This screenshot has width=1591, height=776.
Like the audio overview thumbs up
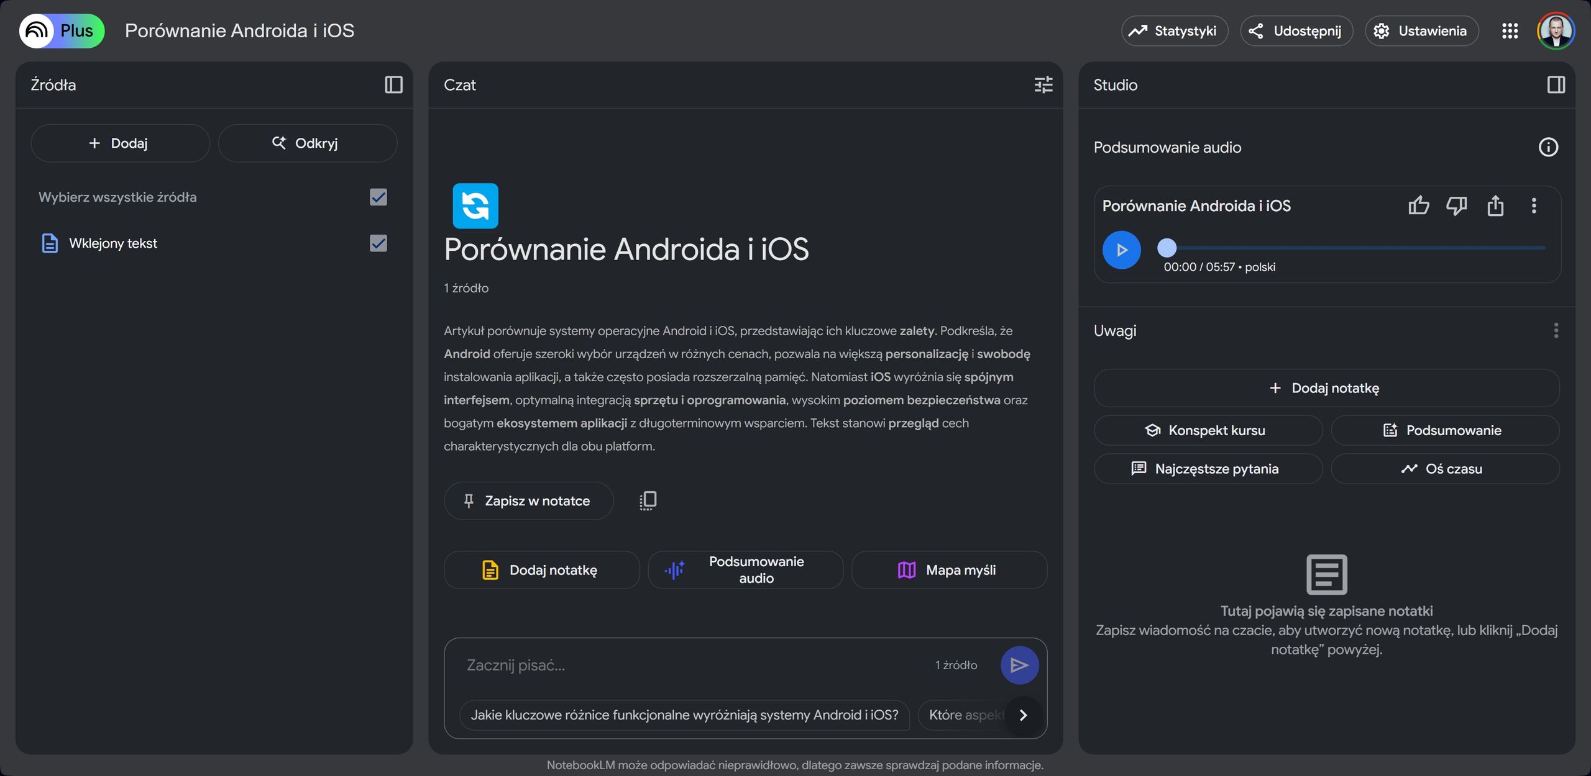tap(1418, 205)
